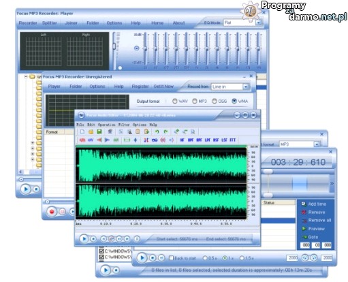
Task: Apply the LPF filter in Audio Editor
Action: click(208, 140)
